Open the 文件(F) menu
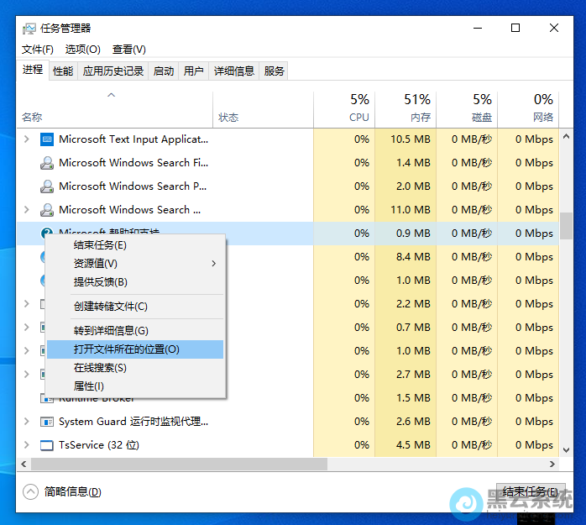Image resolution: width=586 pixels, height=525 pixels. 38,50
